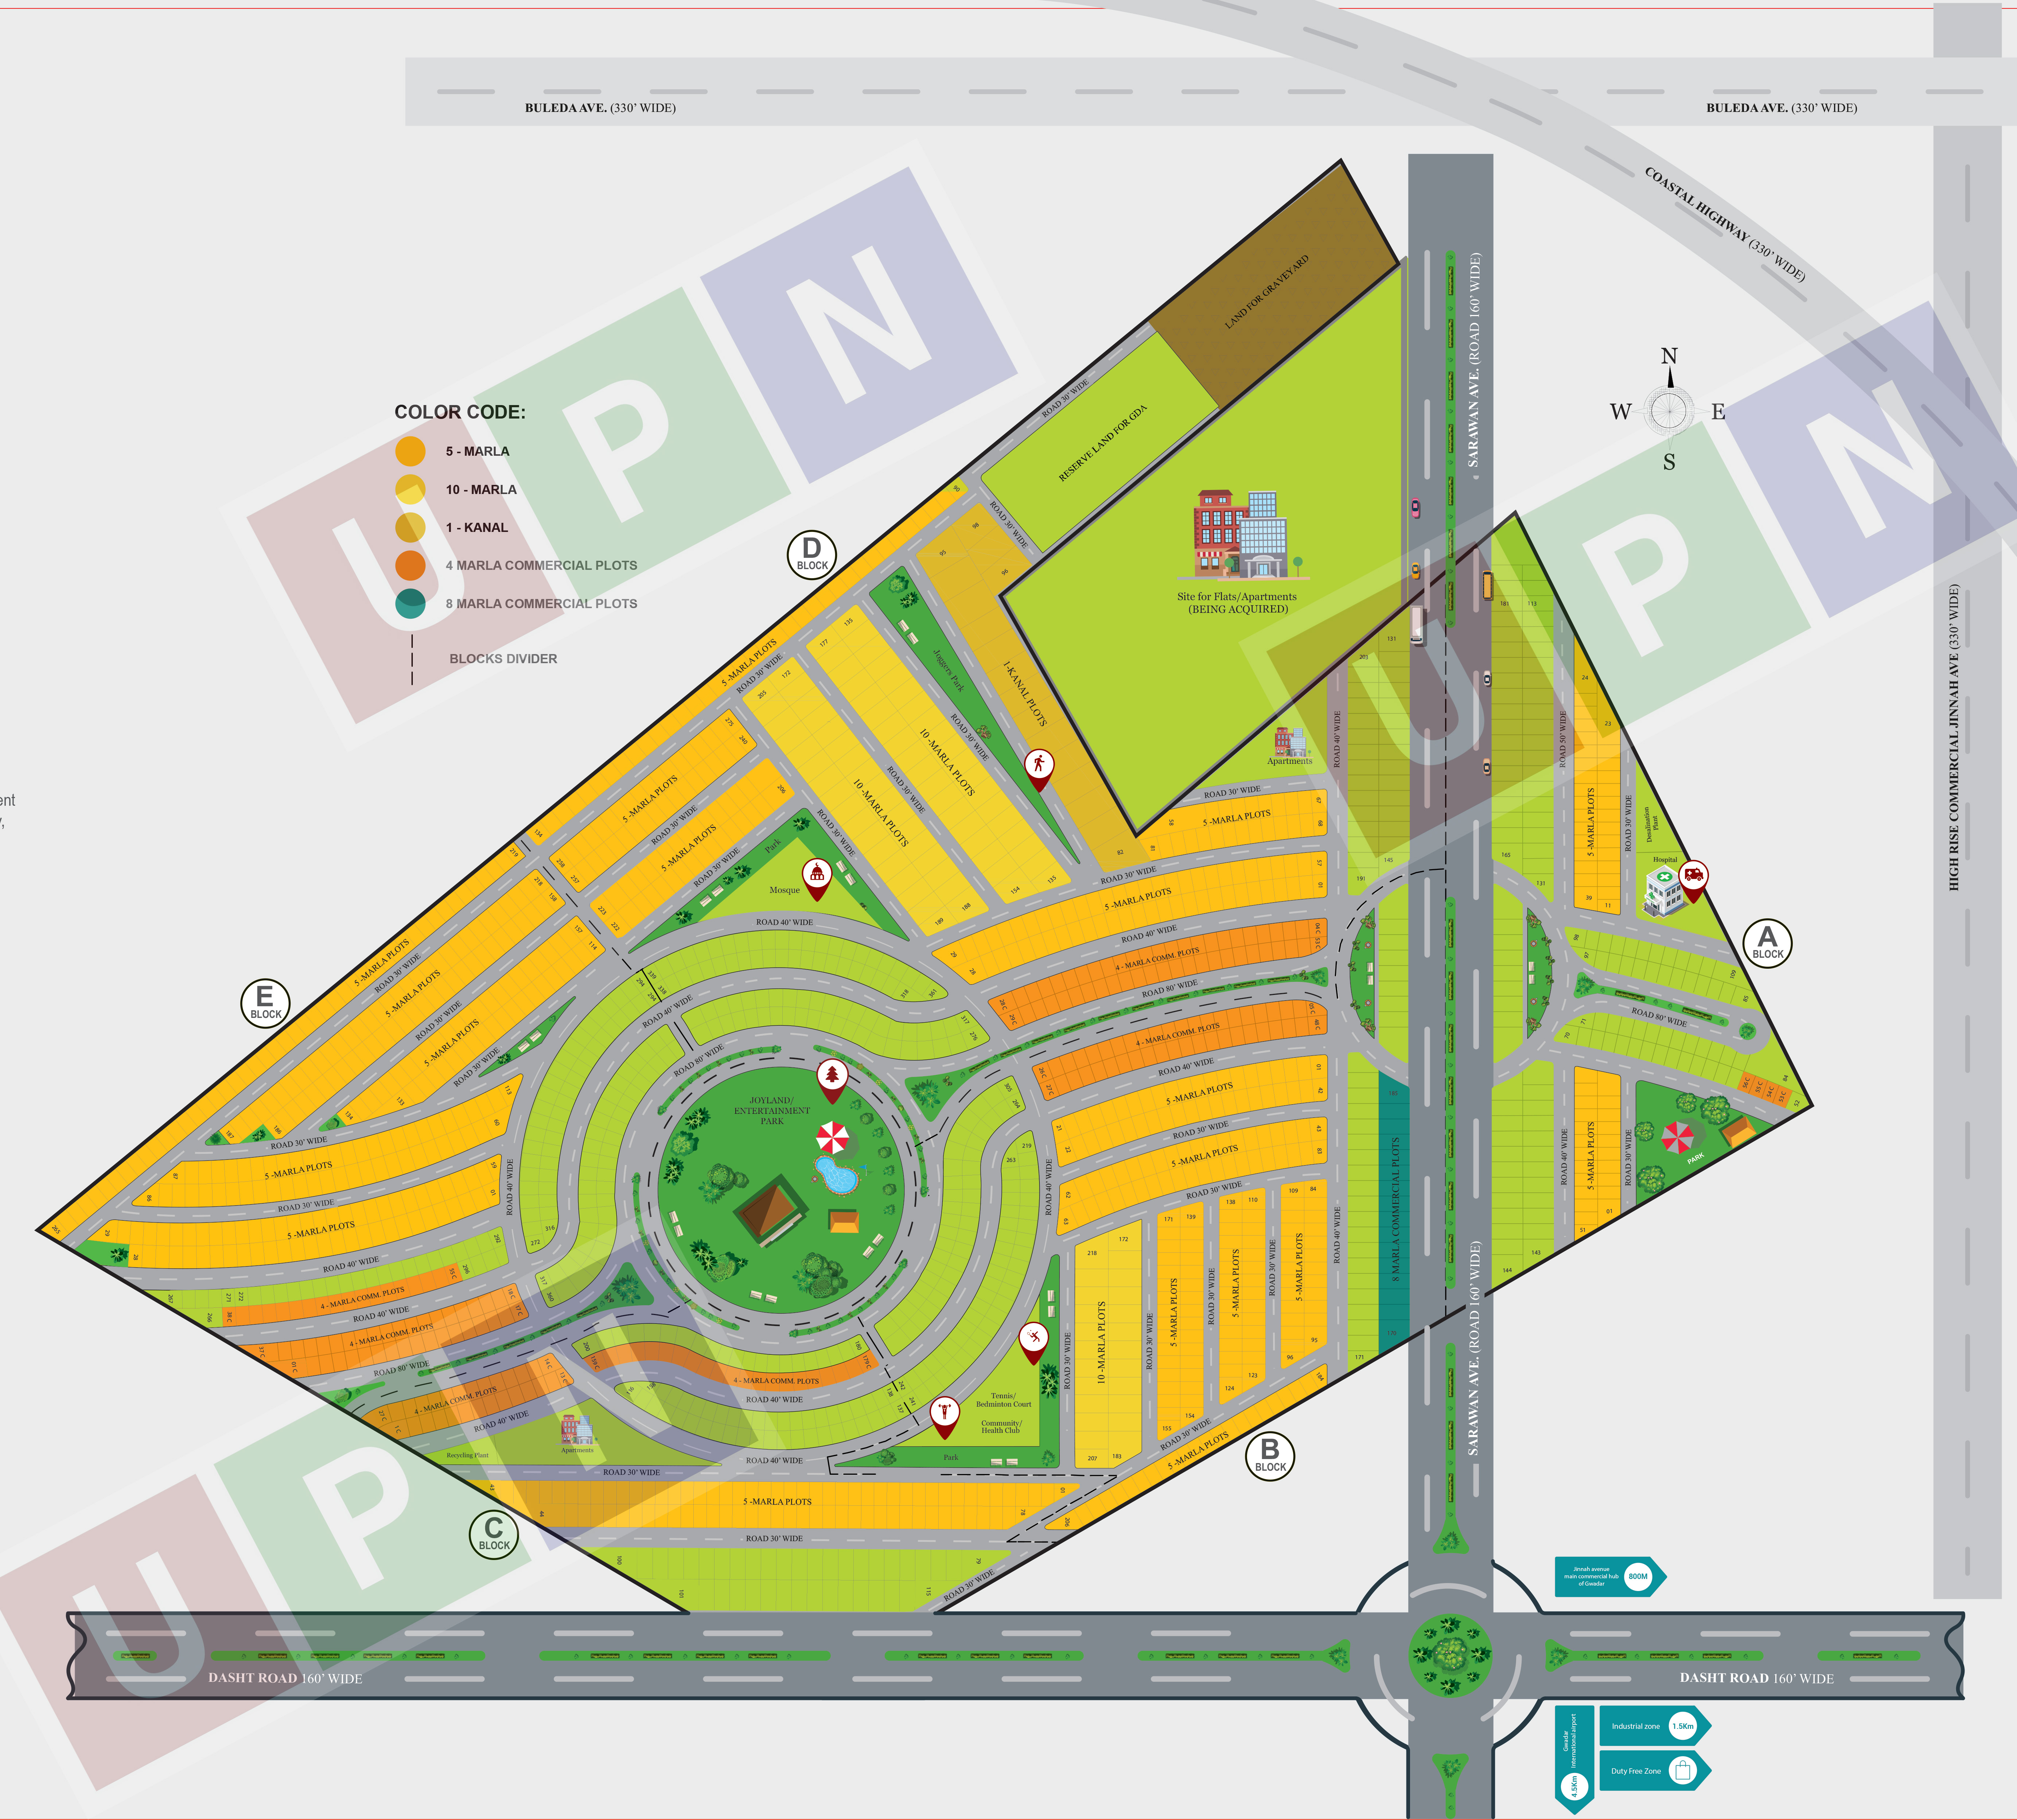Click the D Block circle marker
This screenshot has height=1820, width=2017.
coord(812,554)
